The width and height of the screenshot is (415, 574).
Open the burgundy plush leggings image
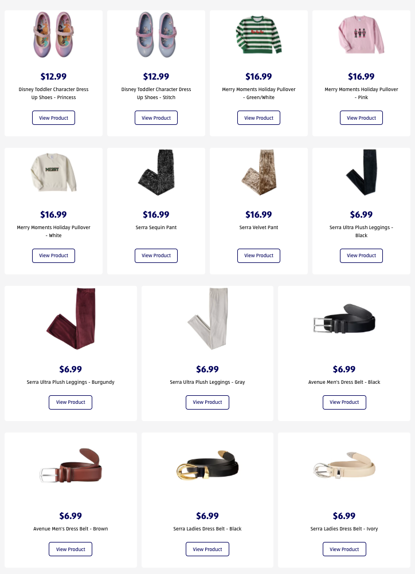(71, 319)
